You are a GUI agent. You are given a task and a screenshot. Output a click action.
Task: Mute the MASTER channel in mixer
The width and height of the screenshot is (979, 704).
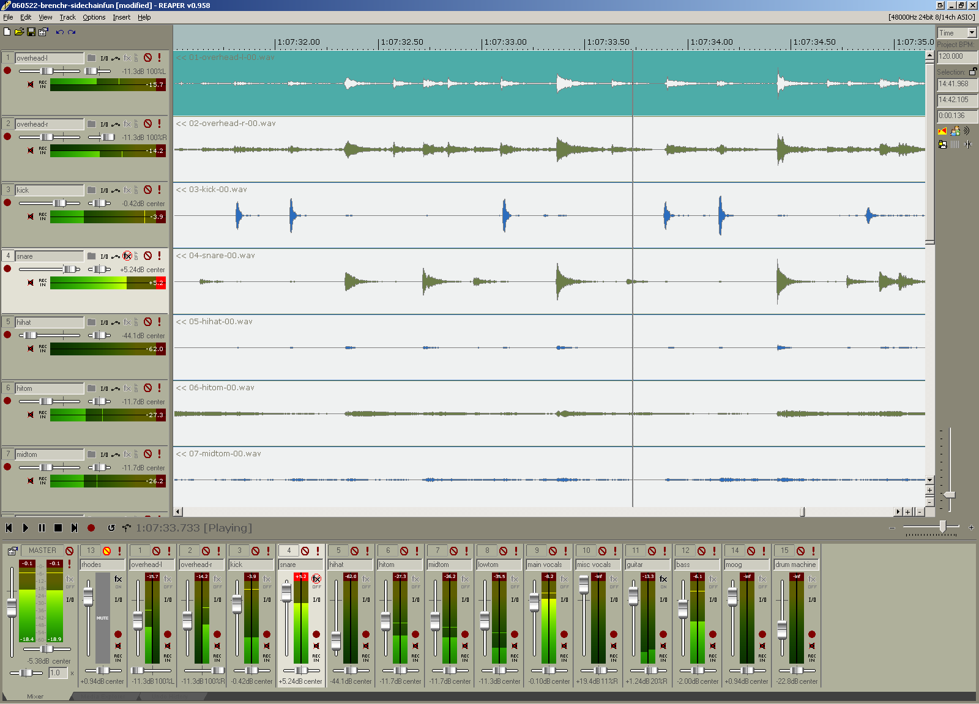[69, 551]
